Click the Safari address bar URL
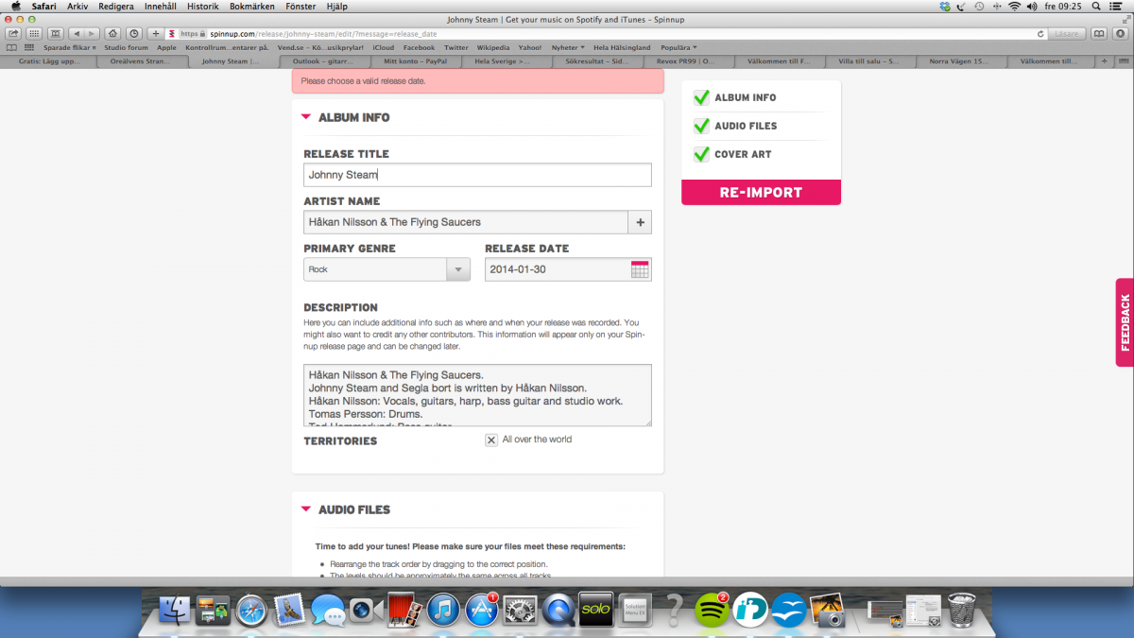The image size is (1134, 638). pyautogui.click(x=605, y=33)
